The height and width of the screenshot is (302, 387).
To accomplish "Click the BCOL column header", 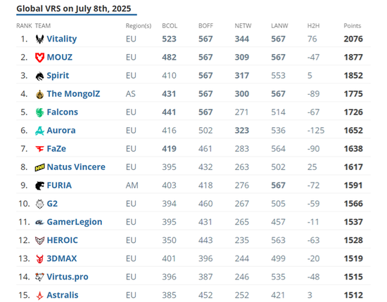I will click(170, 26).
